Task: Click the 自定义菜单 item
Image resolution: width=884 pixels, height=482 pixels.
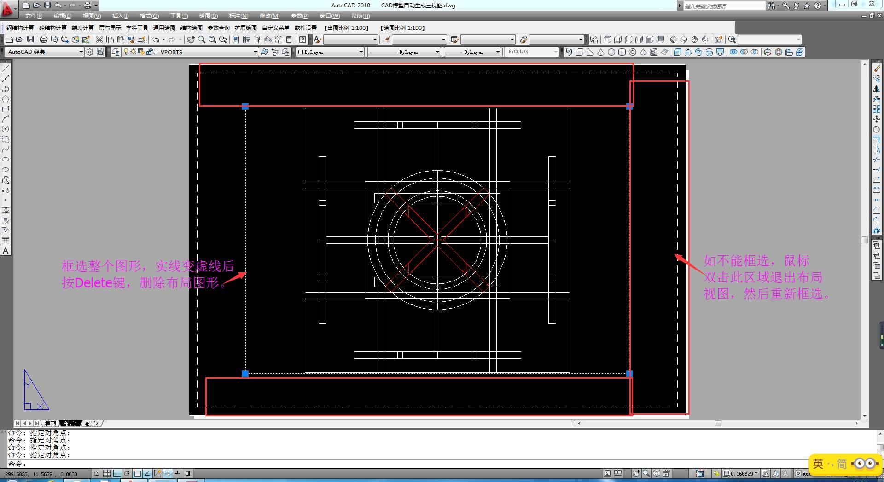Action: (276, 28)
